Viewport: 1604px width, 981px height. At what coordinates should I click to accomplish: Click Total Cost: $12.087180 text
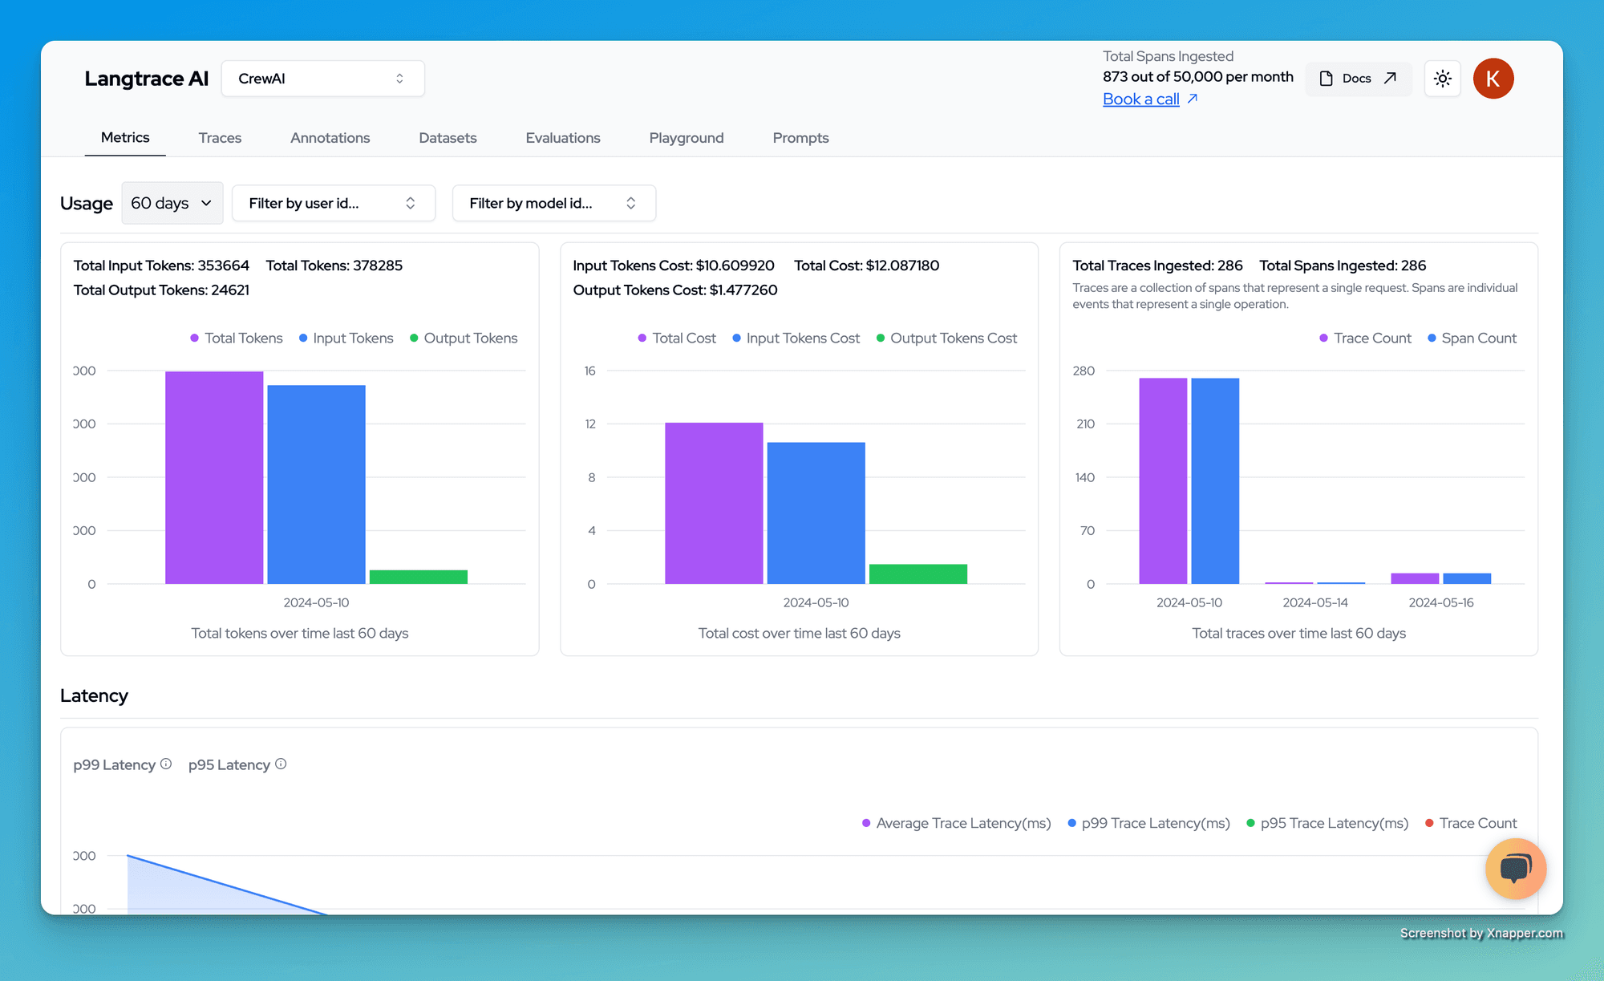866,266
